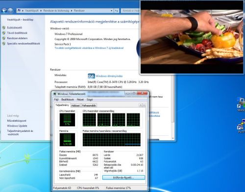
Task: Go back in the Control Panel window
Action: 4,11
